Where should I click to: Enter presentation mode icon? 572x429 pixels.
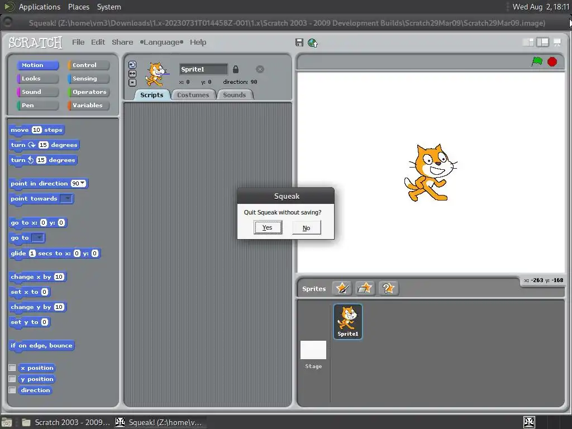557,42
